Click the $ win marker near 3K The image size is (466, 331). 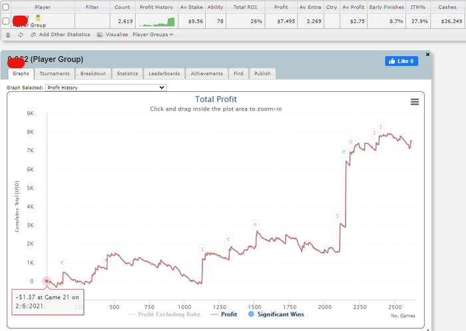[337, 216]
